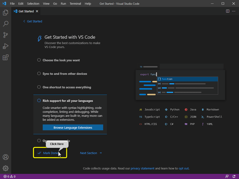Click Browse Language Extensions
The image size is (239, 179).
pyautogui.click(x=73, y=127)
